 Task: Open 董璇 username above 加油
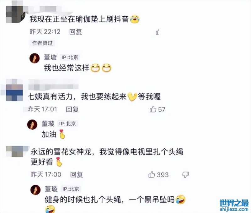[48, 123]
